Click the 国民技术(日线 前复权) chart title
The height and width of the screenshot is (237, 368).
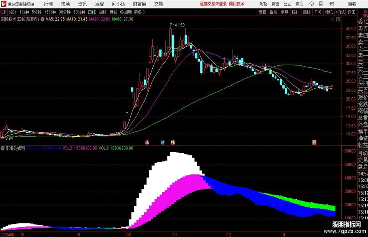20,19
